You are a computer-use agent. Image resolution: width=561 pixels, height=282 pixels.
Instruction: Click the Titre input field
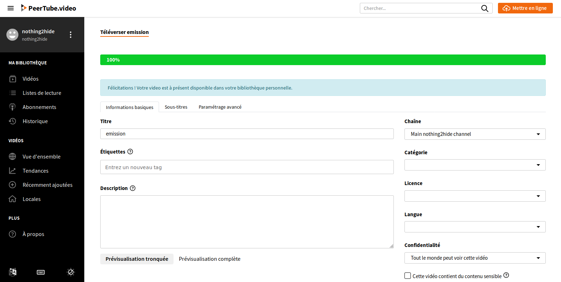pyautogui.click(x=247, y=134)
